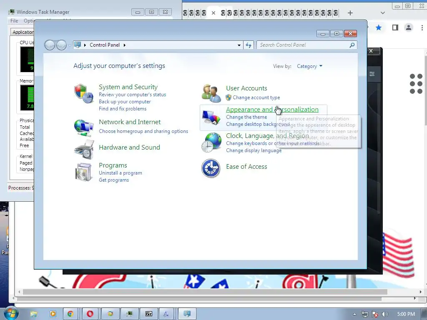The width and height of the screenshot is (427, 320).
Task: Open the Clock, Language, and Region globe icon
Action: pos(211,142)
